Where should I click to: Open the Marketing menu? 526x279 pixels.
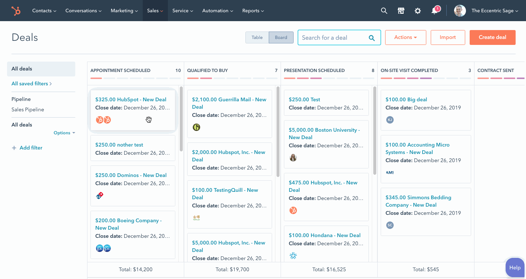point(124,10)
